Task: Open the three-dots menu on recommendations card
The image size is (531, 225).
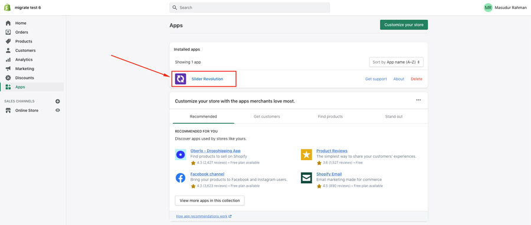Action: [x=418, y=100]
